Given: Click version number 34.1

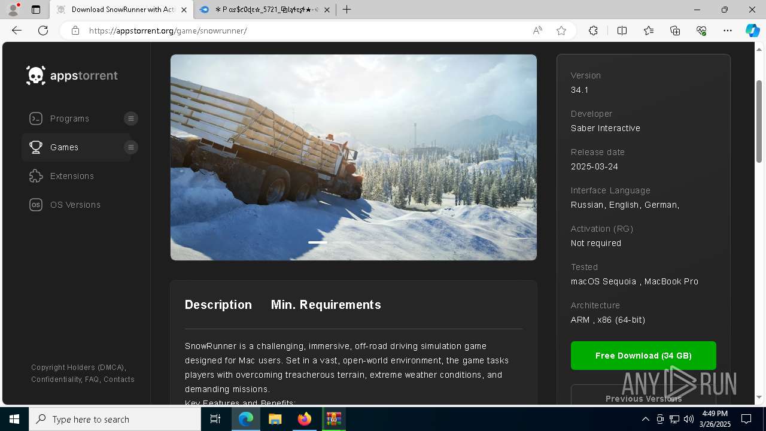Looking at the screenshot, I should pyautogui.click(x=580, y=90).
